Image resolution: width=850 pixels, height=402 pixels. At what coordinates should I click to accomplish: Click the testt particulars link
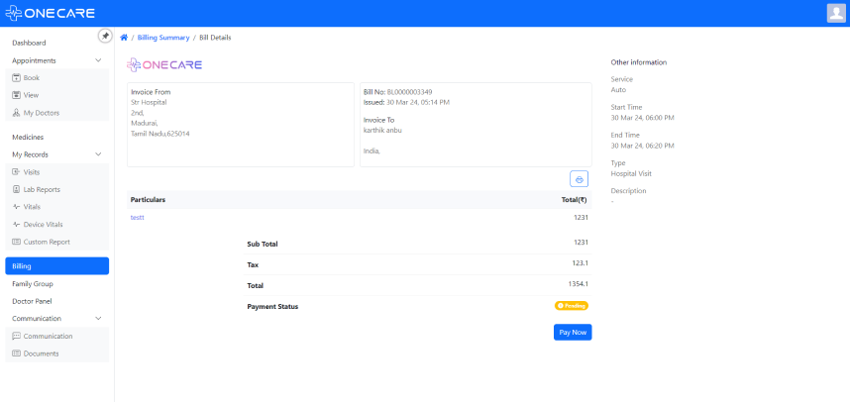[138, 217]
